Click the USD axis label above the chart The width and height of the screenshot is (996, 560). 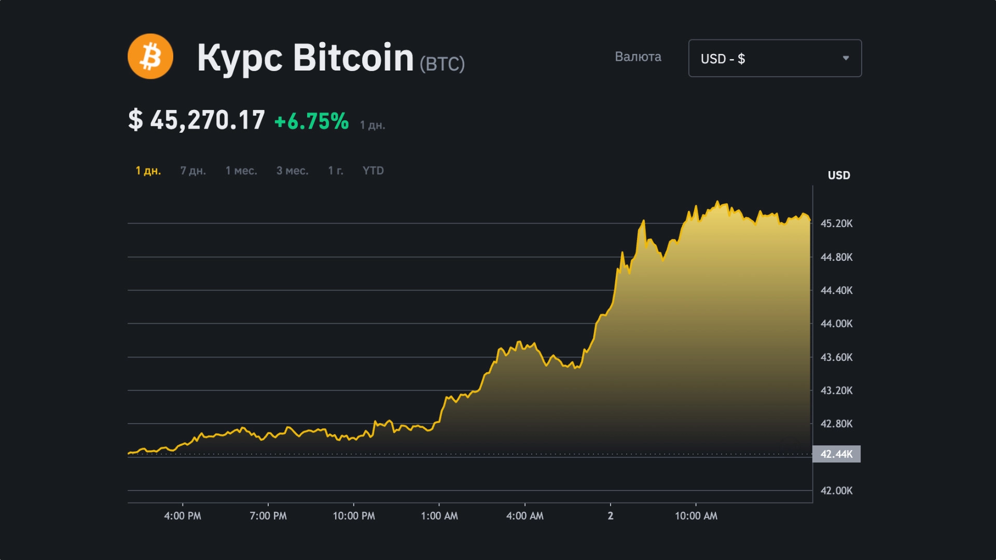pos(839,175)
